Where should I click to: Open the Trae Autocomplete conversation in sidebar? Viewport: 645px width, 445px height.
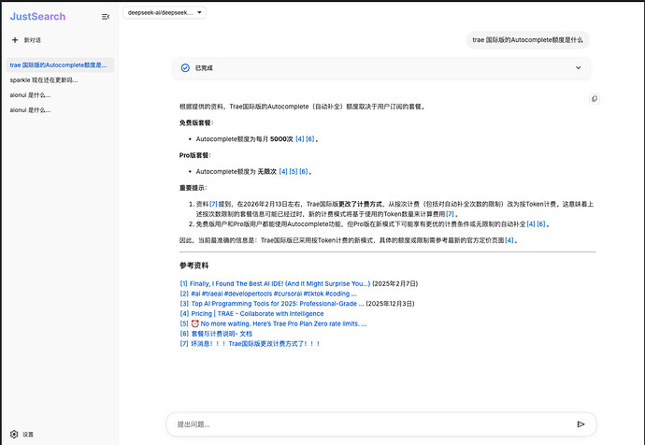pyautogui.click(x=60, y=65)
